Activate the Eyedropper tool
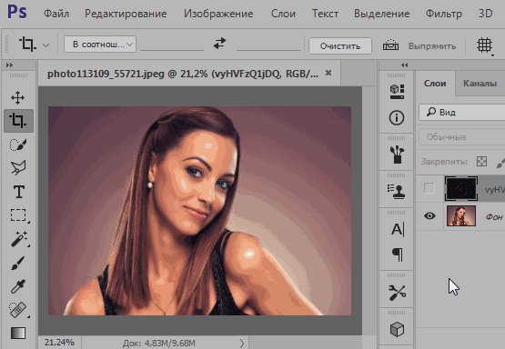 click(18, 286)
